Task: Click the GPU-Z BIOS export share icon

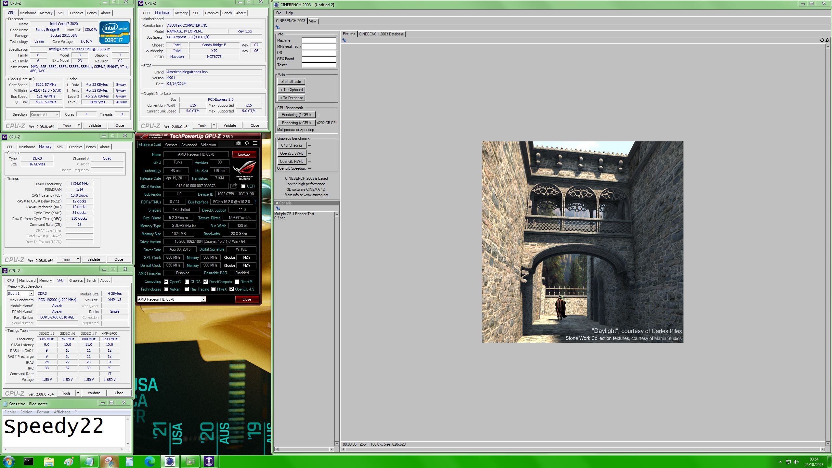Action: 234,186
